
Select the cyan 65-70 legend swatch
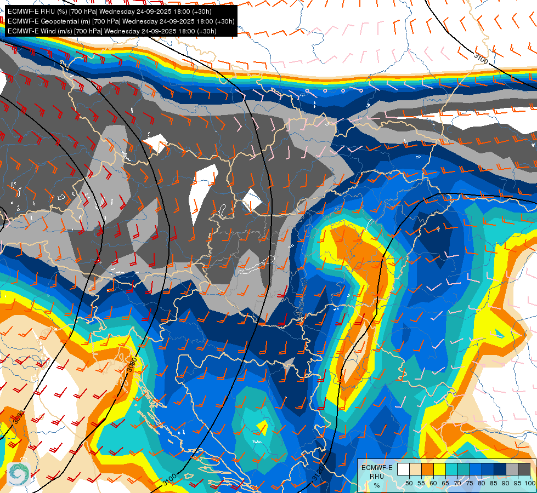click(x=452, y=469)
